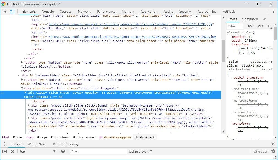Add new style rule with plus icon
Image resolution: width=278 pixels, height=160 pixels.
tap(269, 26)
